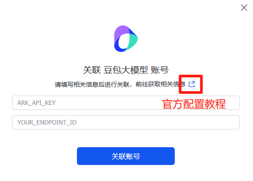This screenshot has width=253, height=181.
Task: Place cursor in the API key box
Action: tap(126, 103)
